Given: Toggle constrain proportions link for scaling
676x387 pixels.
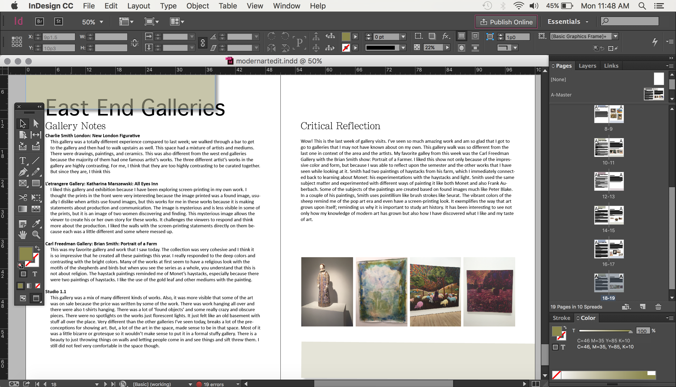Looking at the screenshot, I should tap(203, 43).
